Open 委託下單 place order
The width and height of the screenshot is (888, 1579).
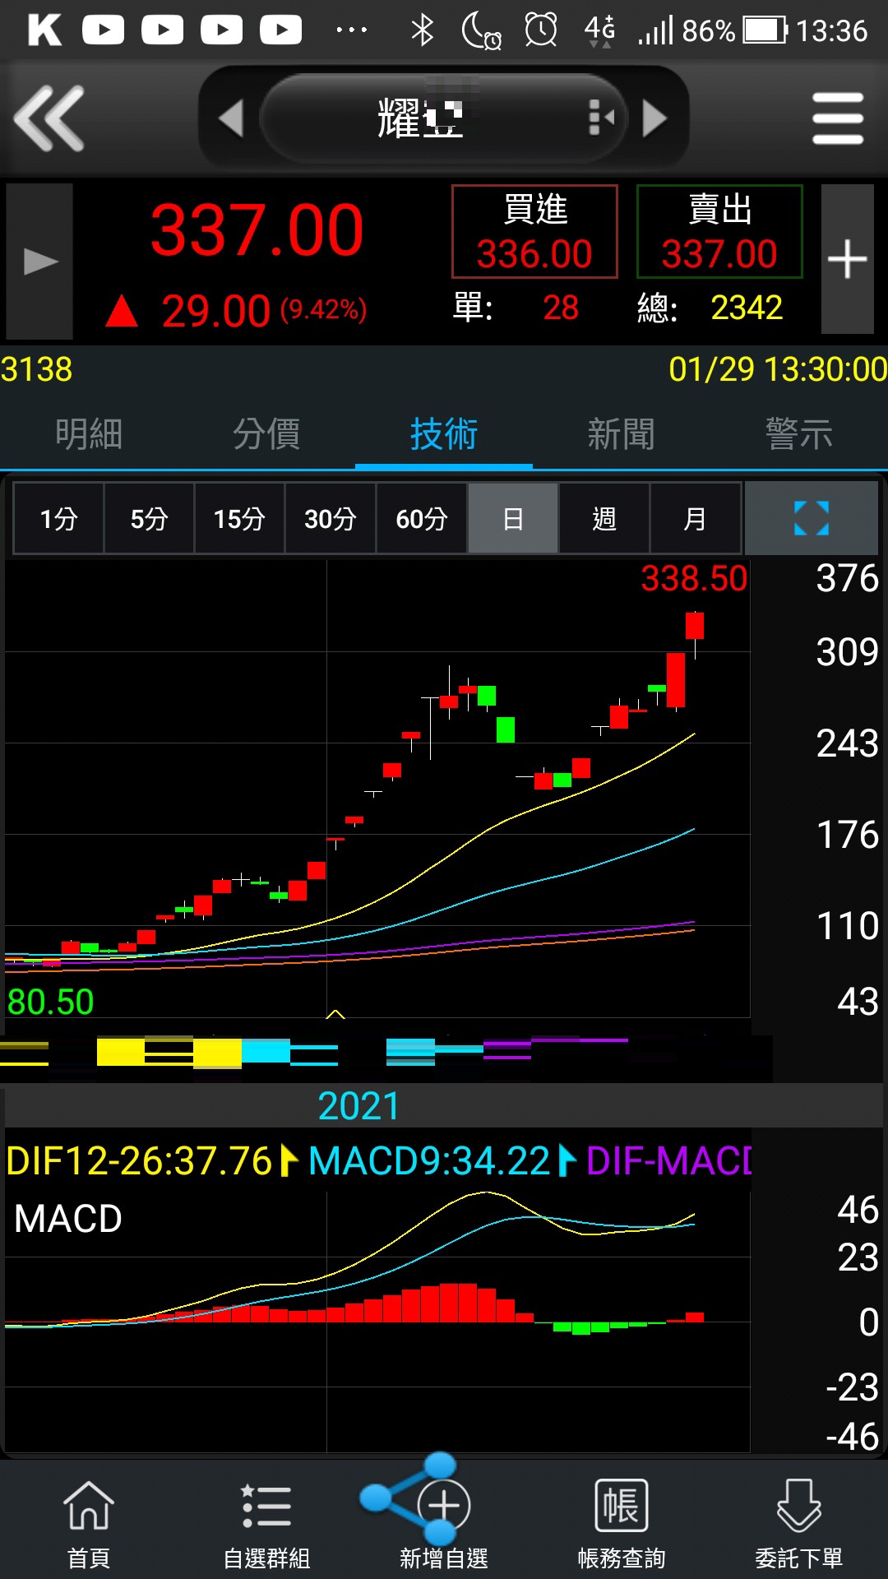(x=799, y=1521)
